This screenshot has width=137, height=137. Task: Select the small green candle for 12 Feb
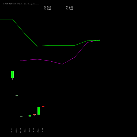tap(30, 116)
